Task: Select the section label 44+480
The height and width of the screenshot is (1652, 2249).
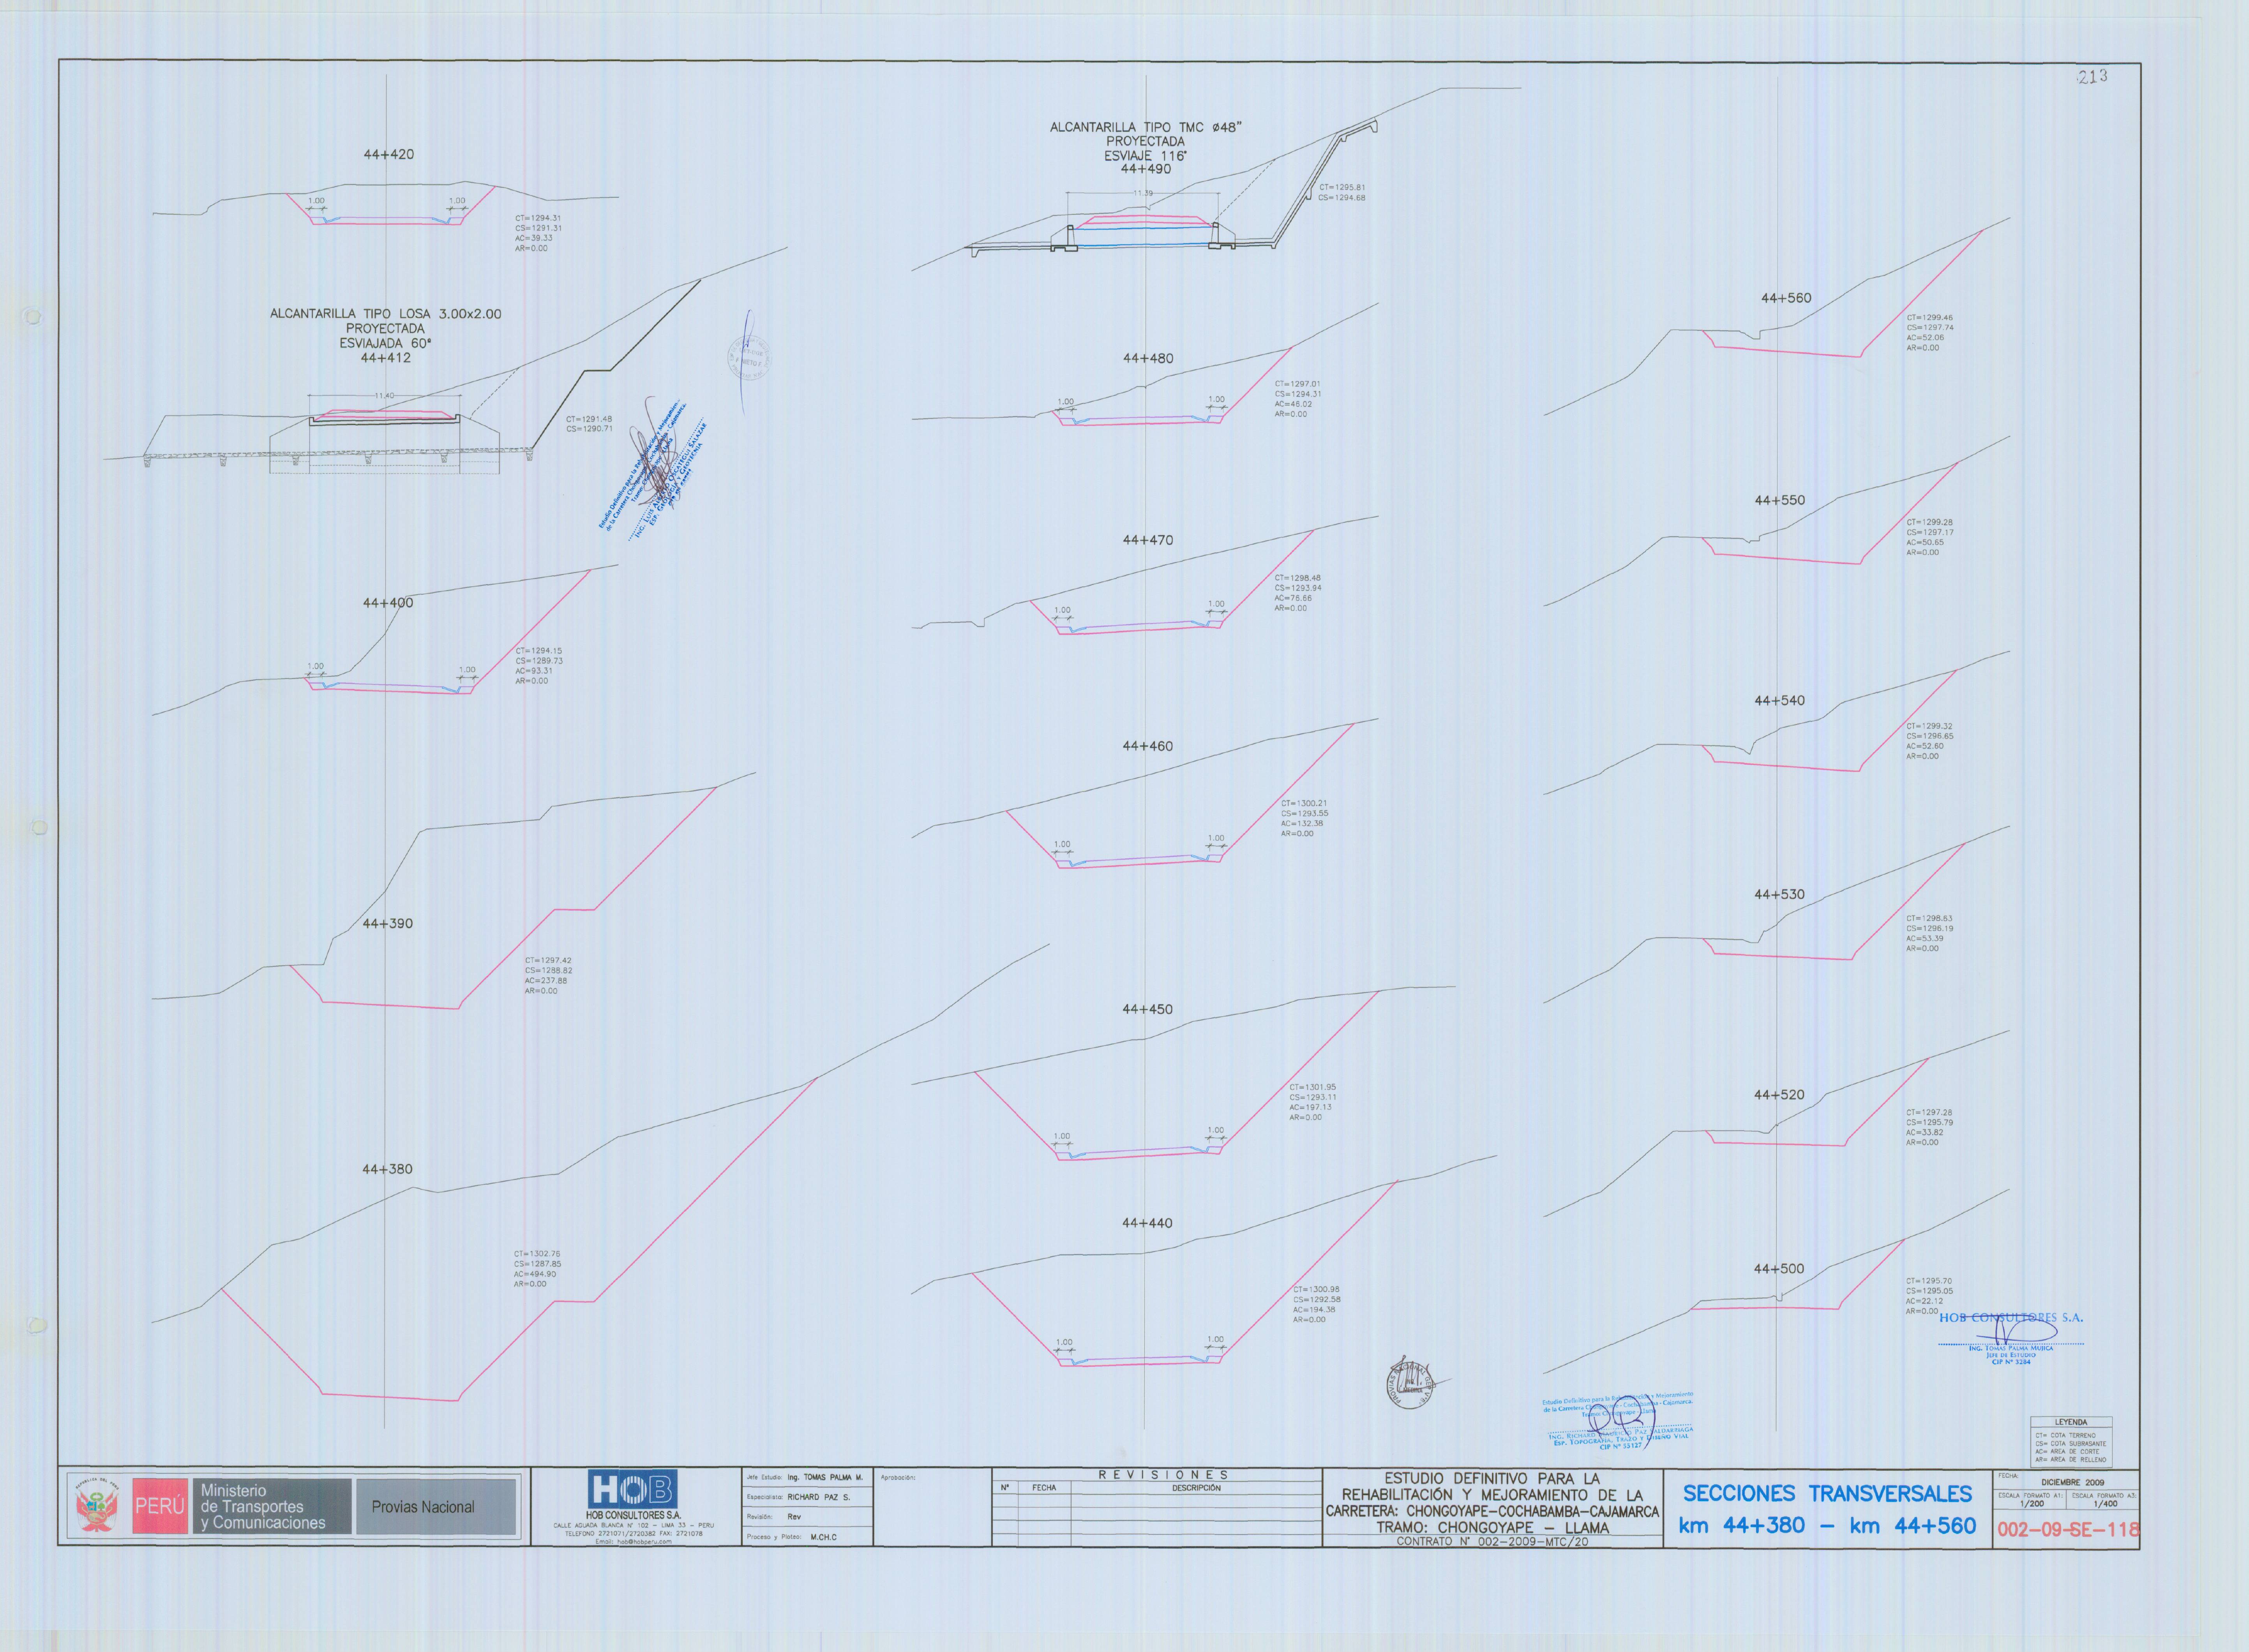Action: pyautogui.click(x=1148, y=358)
